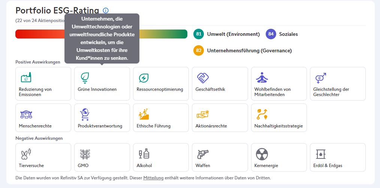This screenshot has width=380, height=188.
Task: Select the Tierversuche label
Action: pos(31,166)
